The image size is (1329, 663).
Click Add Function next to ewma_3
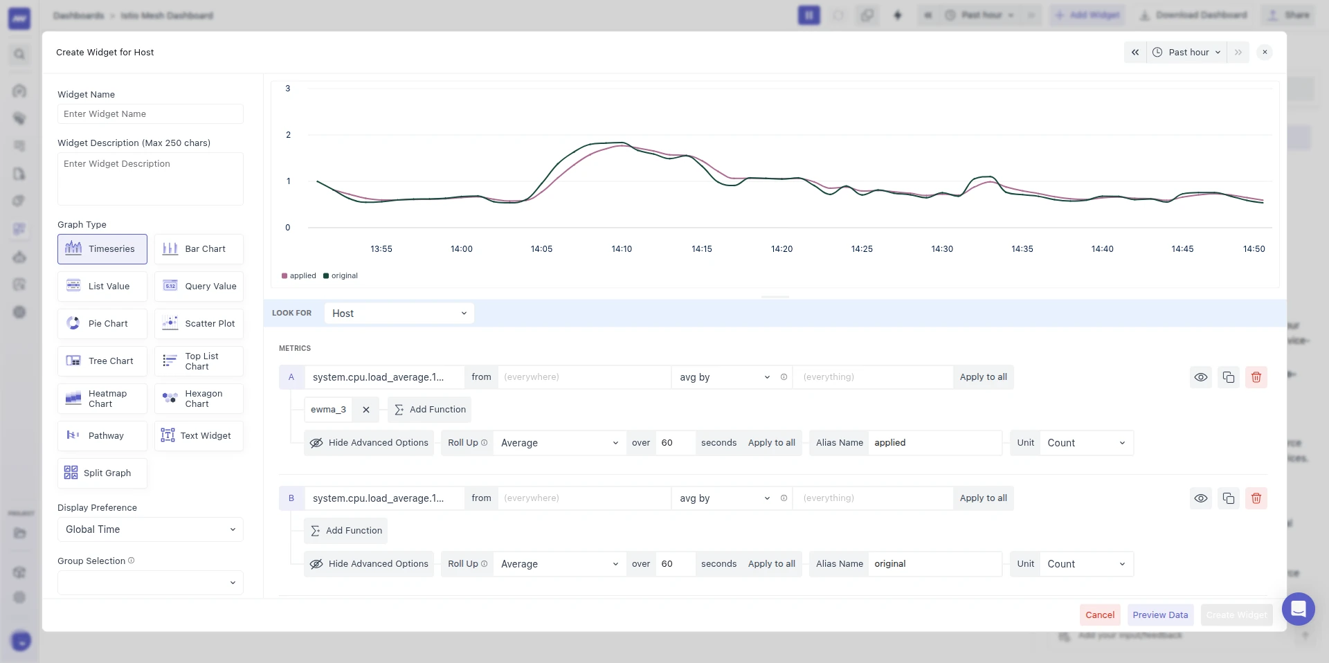(x=430, y=410)
